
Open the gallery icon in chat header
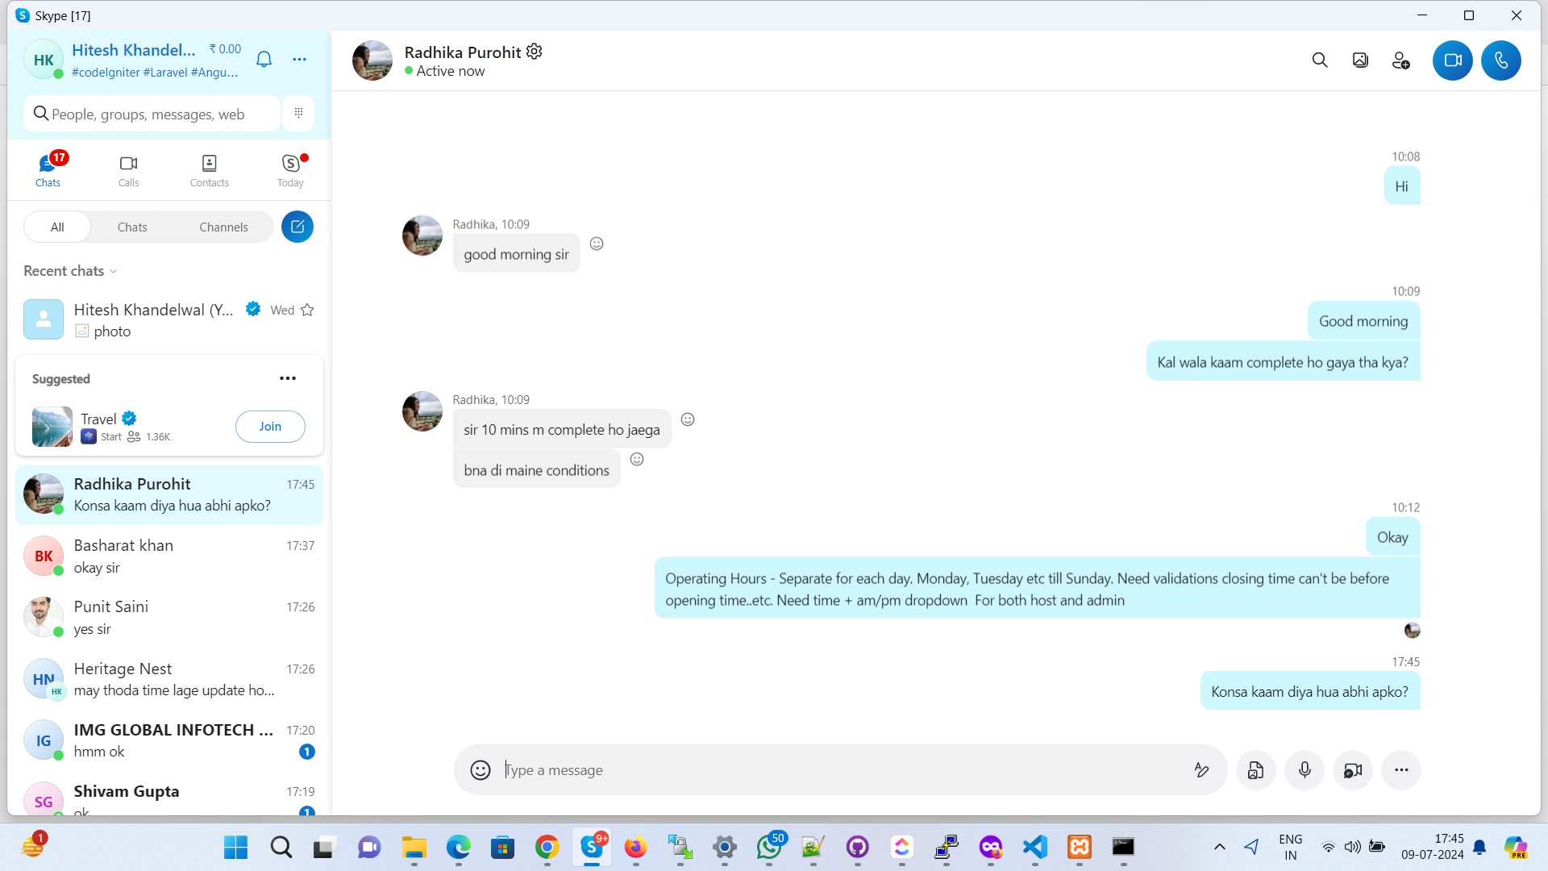(1360, 60)
